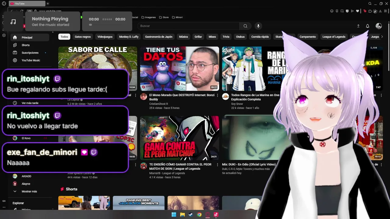Select the Monkey D. Luffy chip

(129, 37)
